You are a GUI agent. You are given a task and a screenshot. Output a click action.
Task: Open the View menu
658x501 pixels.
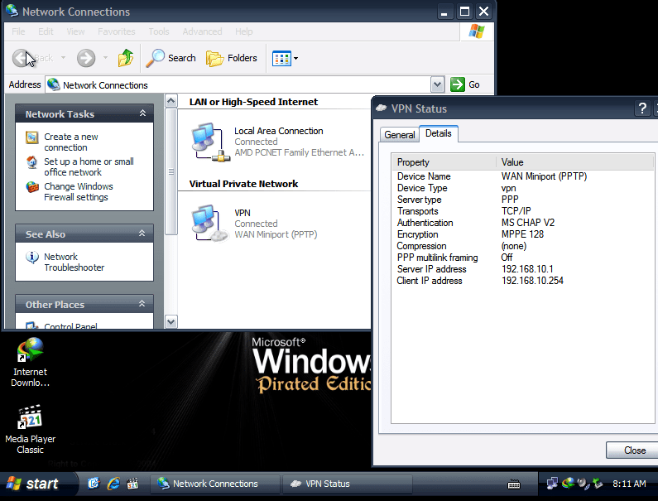[x=75, y=31]
